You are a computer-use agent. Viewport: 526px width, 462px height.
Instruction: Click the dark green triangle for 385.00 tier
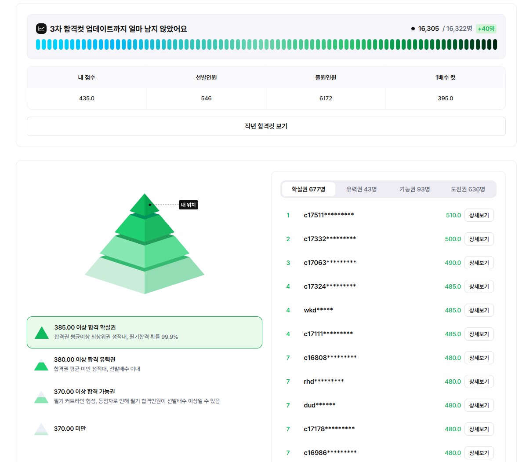click(42, 333)
